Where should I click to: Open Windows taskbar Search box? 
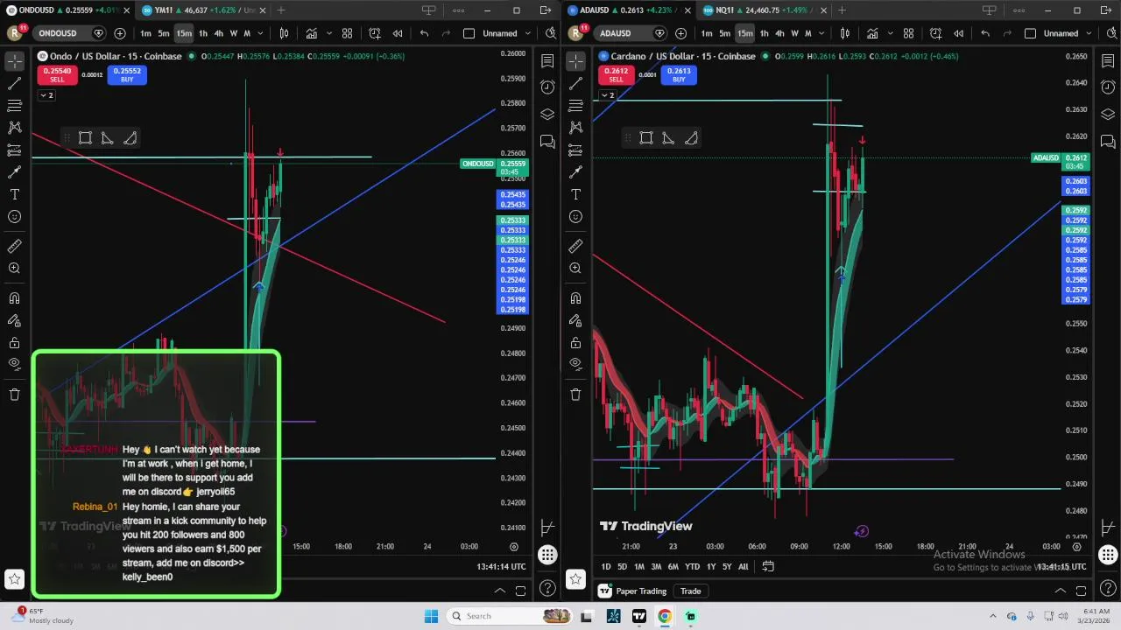pyautogui.click(x=509, y=616)
